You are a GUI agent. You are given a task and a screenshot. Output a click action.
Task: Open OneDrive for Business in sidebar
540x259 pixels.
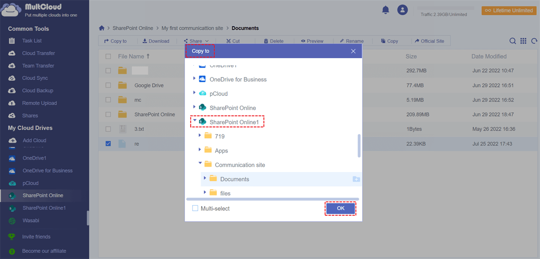(47, 171)
